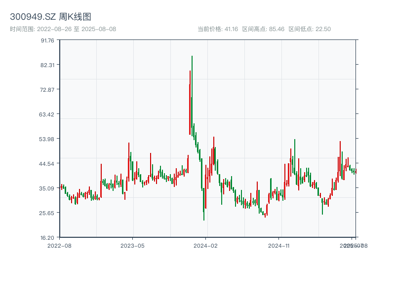
Task: Click the 72.87 y-axis label
Action: tap(47, 90)
